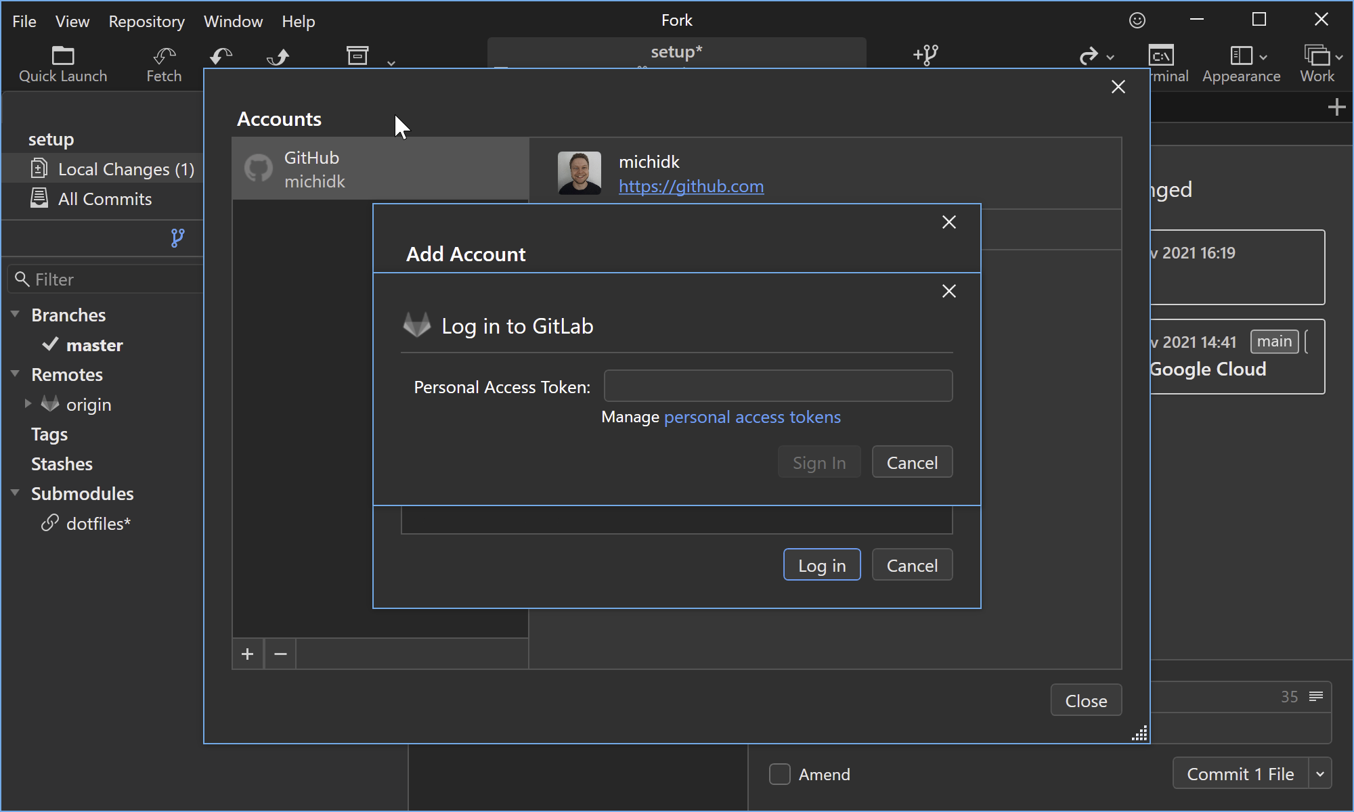Select the GitHub michidk account row
1354x812 pixels.
click(x=380, y=169)
